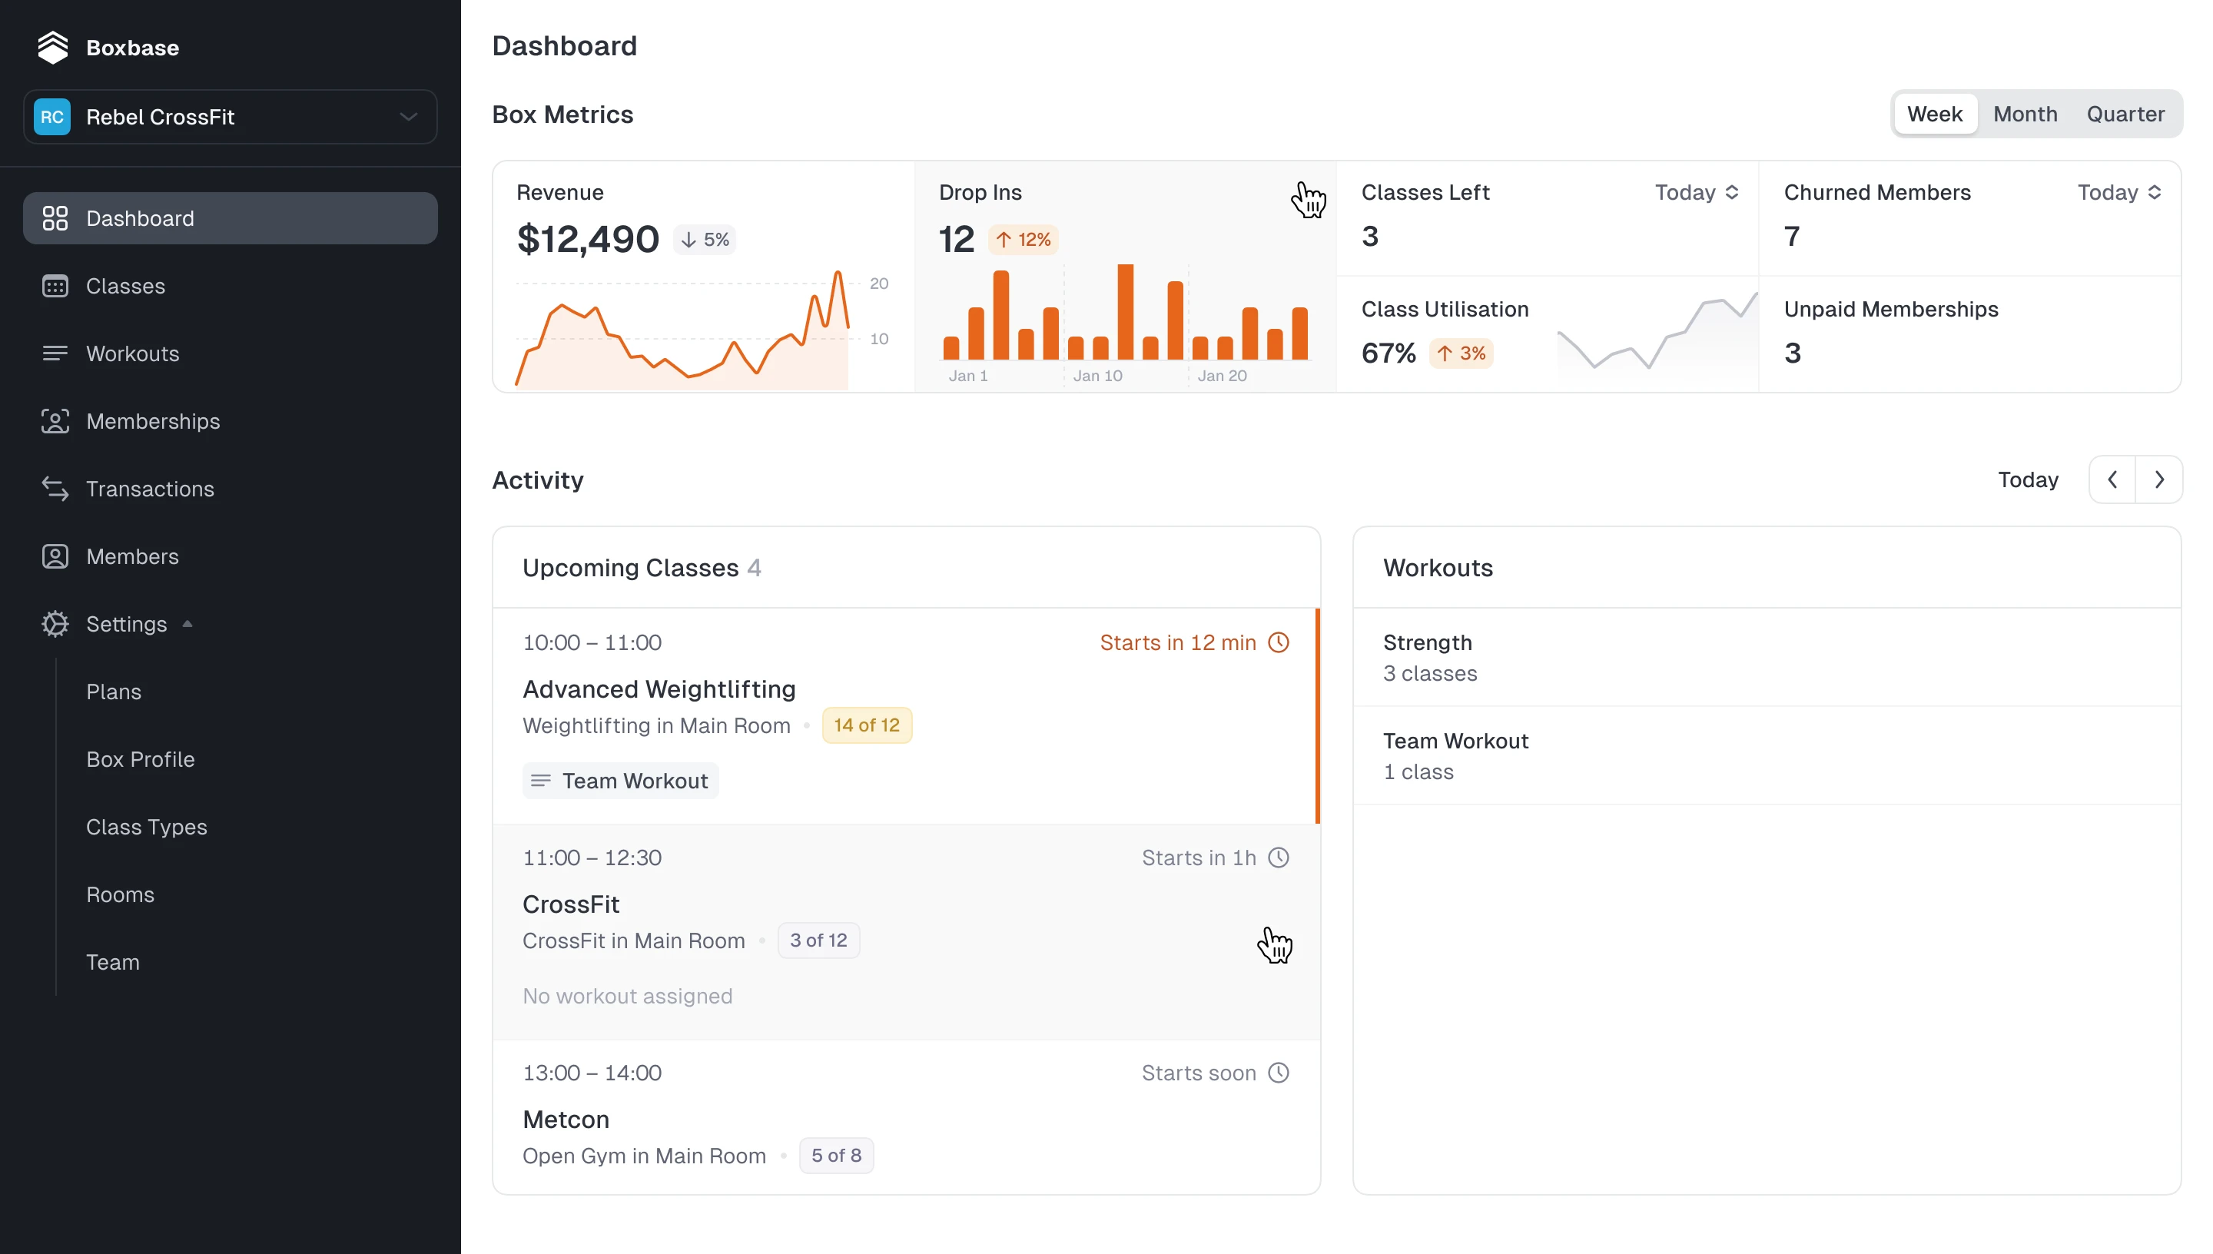Open Classes Left Today period dropdown
The width and height of the screenshot is (2213, 1254).
pos(1696,192)
